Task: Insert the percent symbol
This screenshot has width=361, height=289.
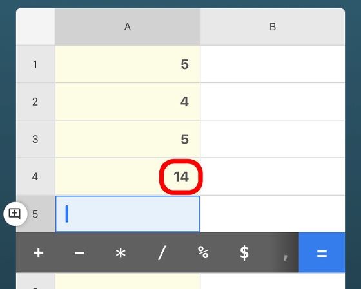Action: coord(203,253)
